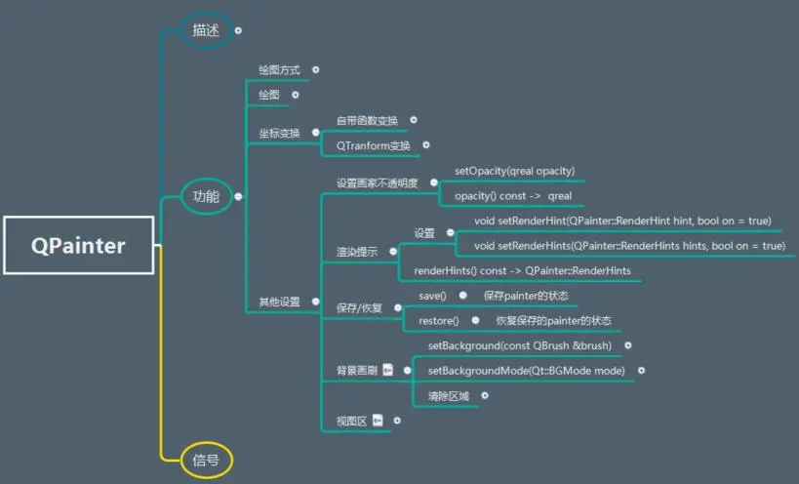Collapse the 设置画家不透明度 branch
This screenshot has width=799, height=484.
[433, 182]
